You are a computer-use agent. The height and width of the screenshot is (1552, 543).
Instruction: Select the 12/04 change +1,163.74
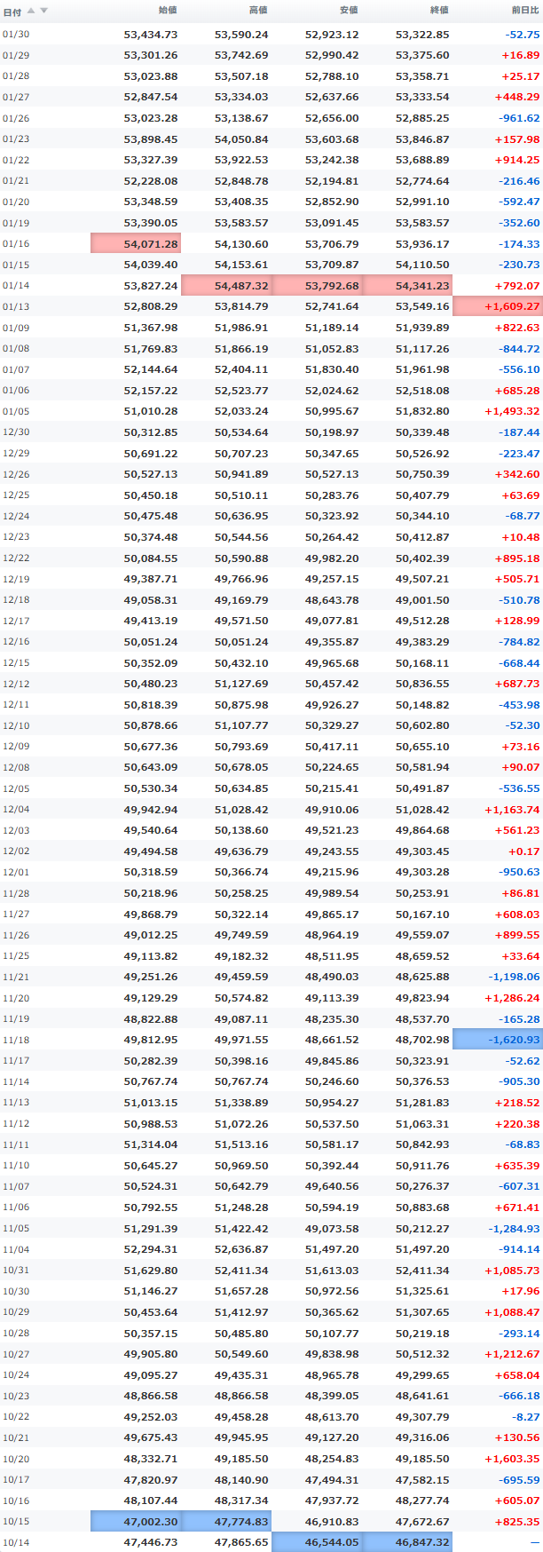pos(512,810)
